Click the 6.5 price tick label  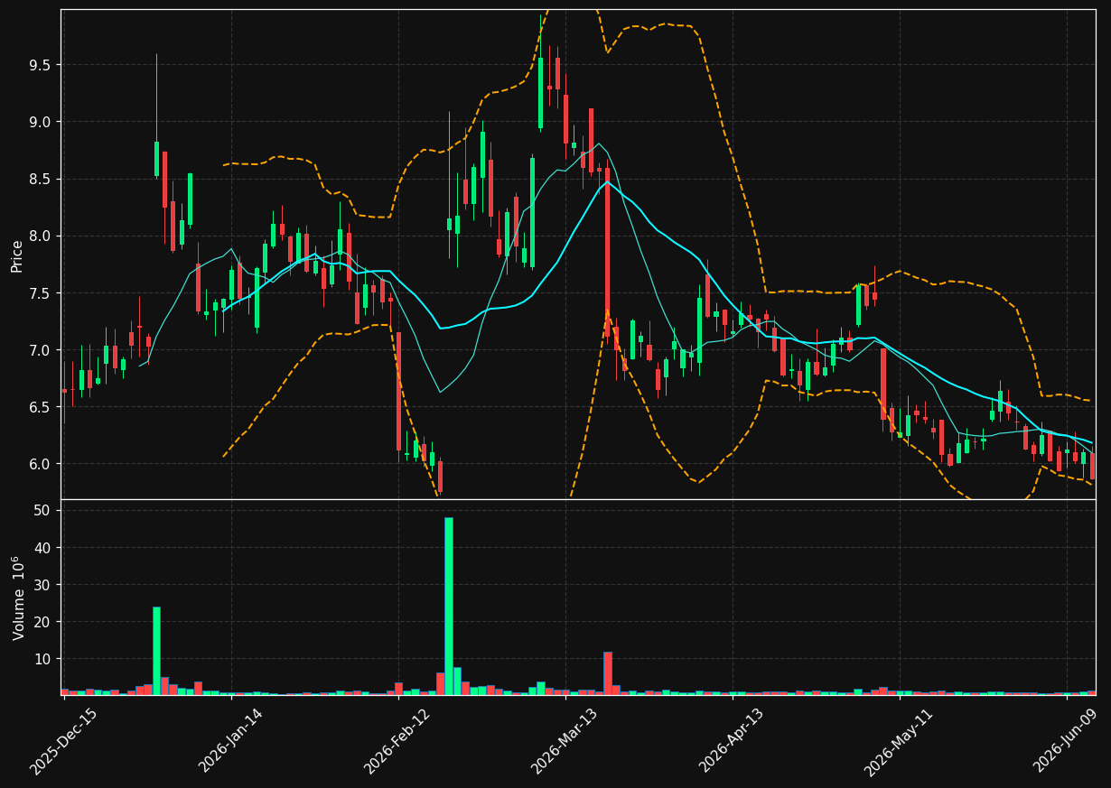click(x=42, y=406)
